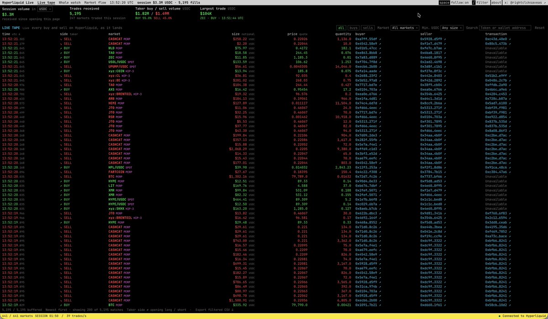The height and width of the screenshot is (319, 548).
Task: Open the about page
Action: tap(496, 3)
